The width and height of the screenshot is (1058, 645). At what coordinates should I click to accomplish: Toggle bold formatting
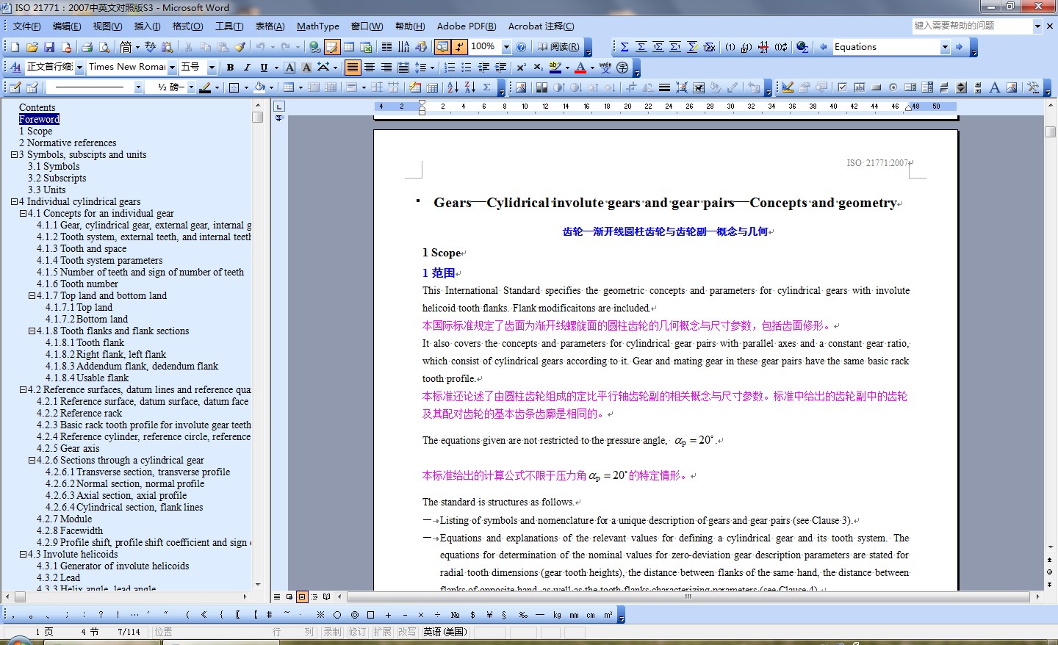(x=230, y=68)
